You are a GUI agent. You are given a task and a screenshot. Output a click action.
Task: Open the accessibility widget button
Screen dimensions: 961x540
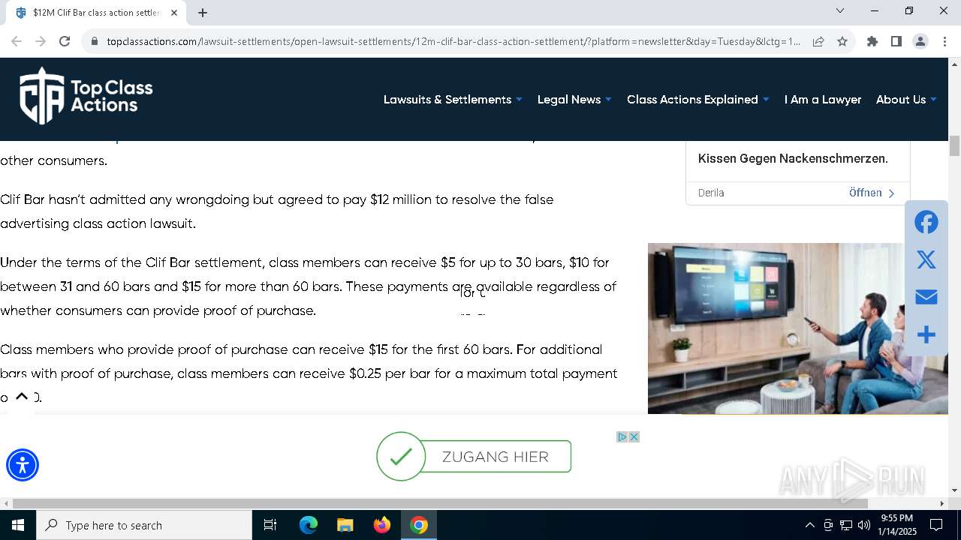(x=23, y=465)
